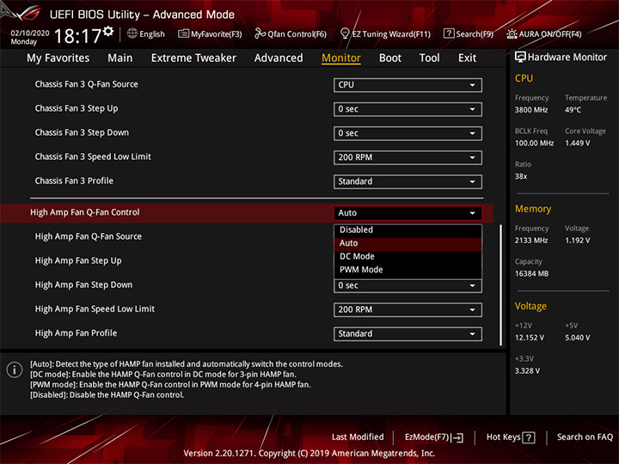Click the Hot Keys question mark icon
This screenshot has height=464, width=619.
(x=528, y=437)
